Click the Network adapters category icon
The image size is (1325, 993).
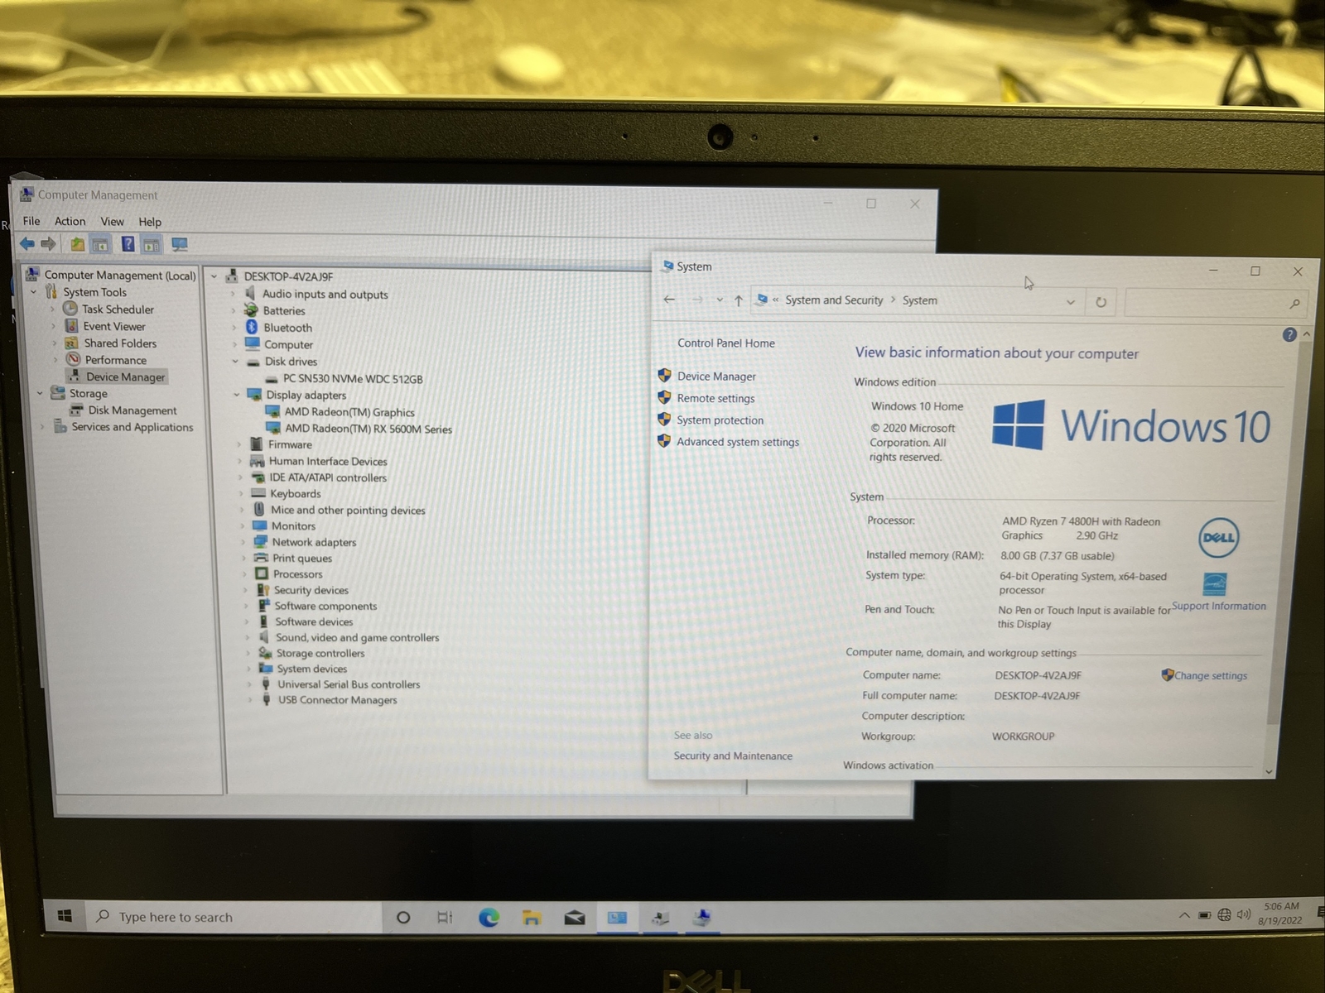(260, 542)
